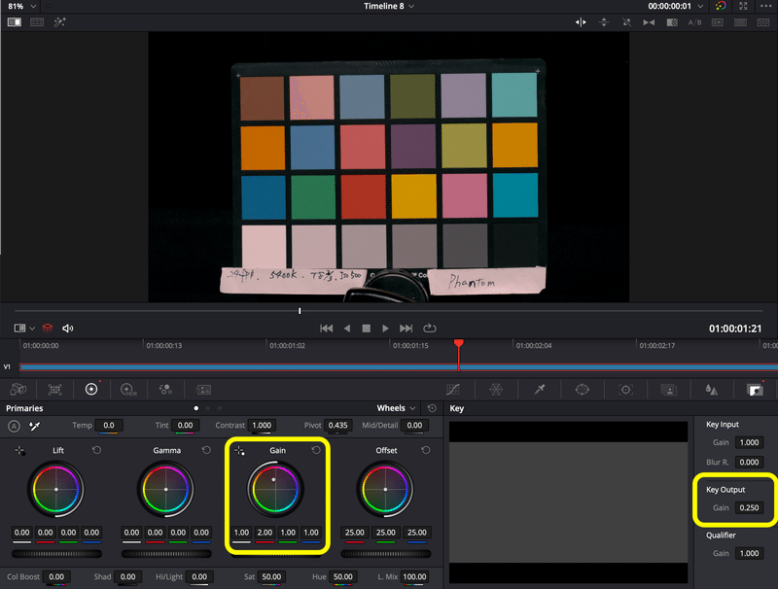The image size is (778, 589).
Task: Reset the Gamma wheel
Action: [206, 450]
